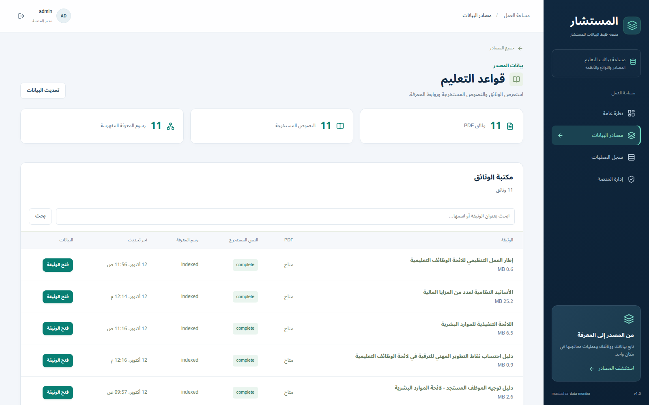Click complete badge in اللائحة التنفيذية row
Viewport: 649px width, 405px height.
[x=245, y=328]
